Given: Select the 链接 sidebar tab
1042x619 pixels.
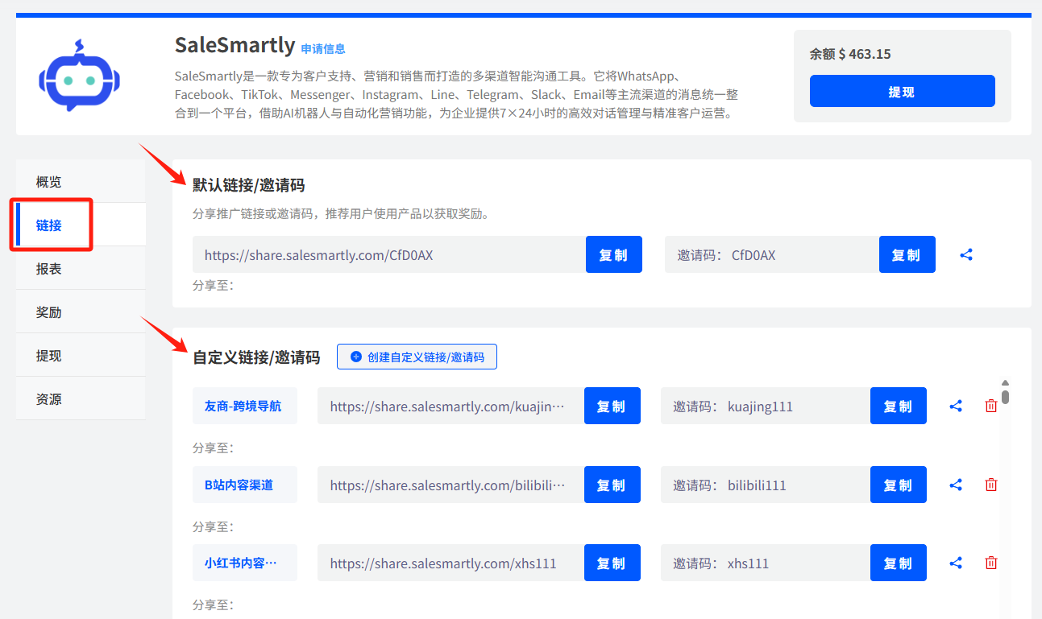Looking at the screenshot, I should [x=81, y=225].
